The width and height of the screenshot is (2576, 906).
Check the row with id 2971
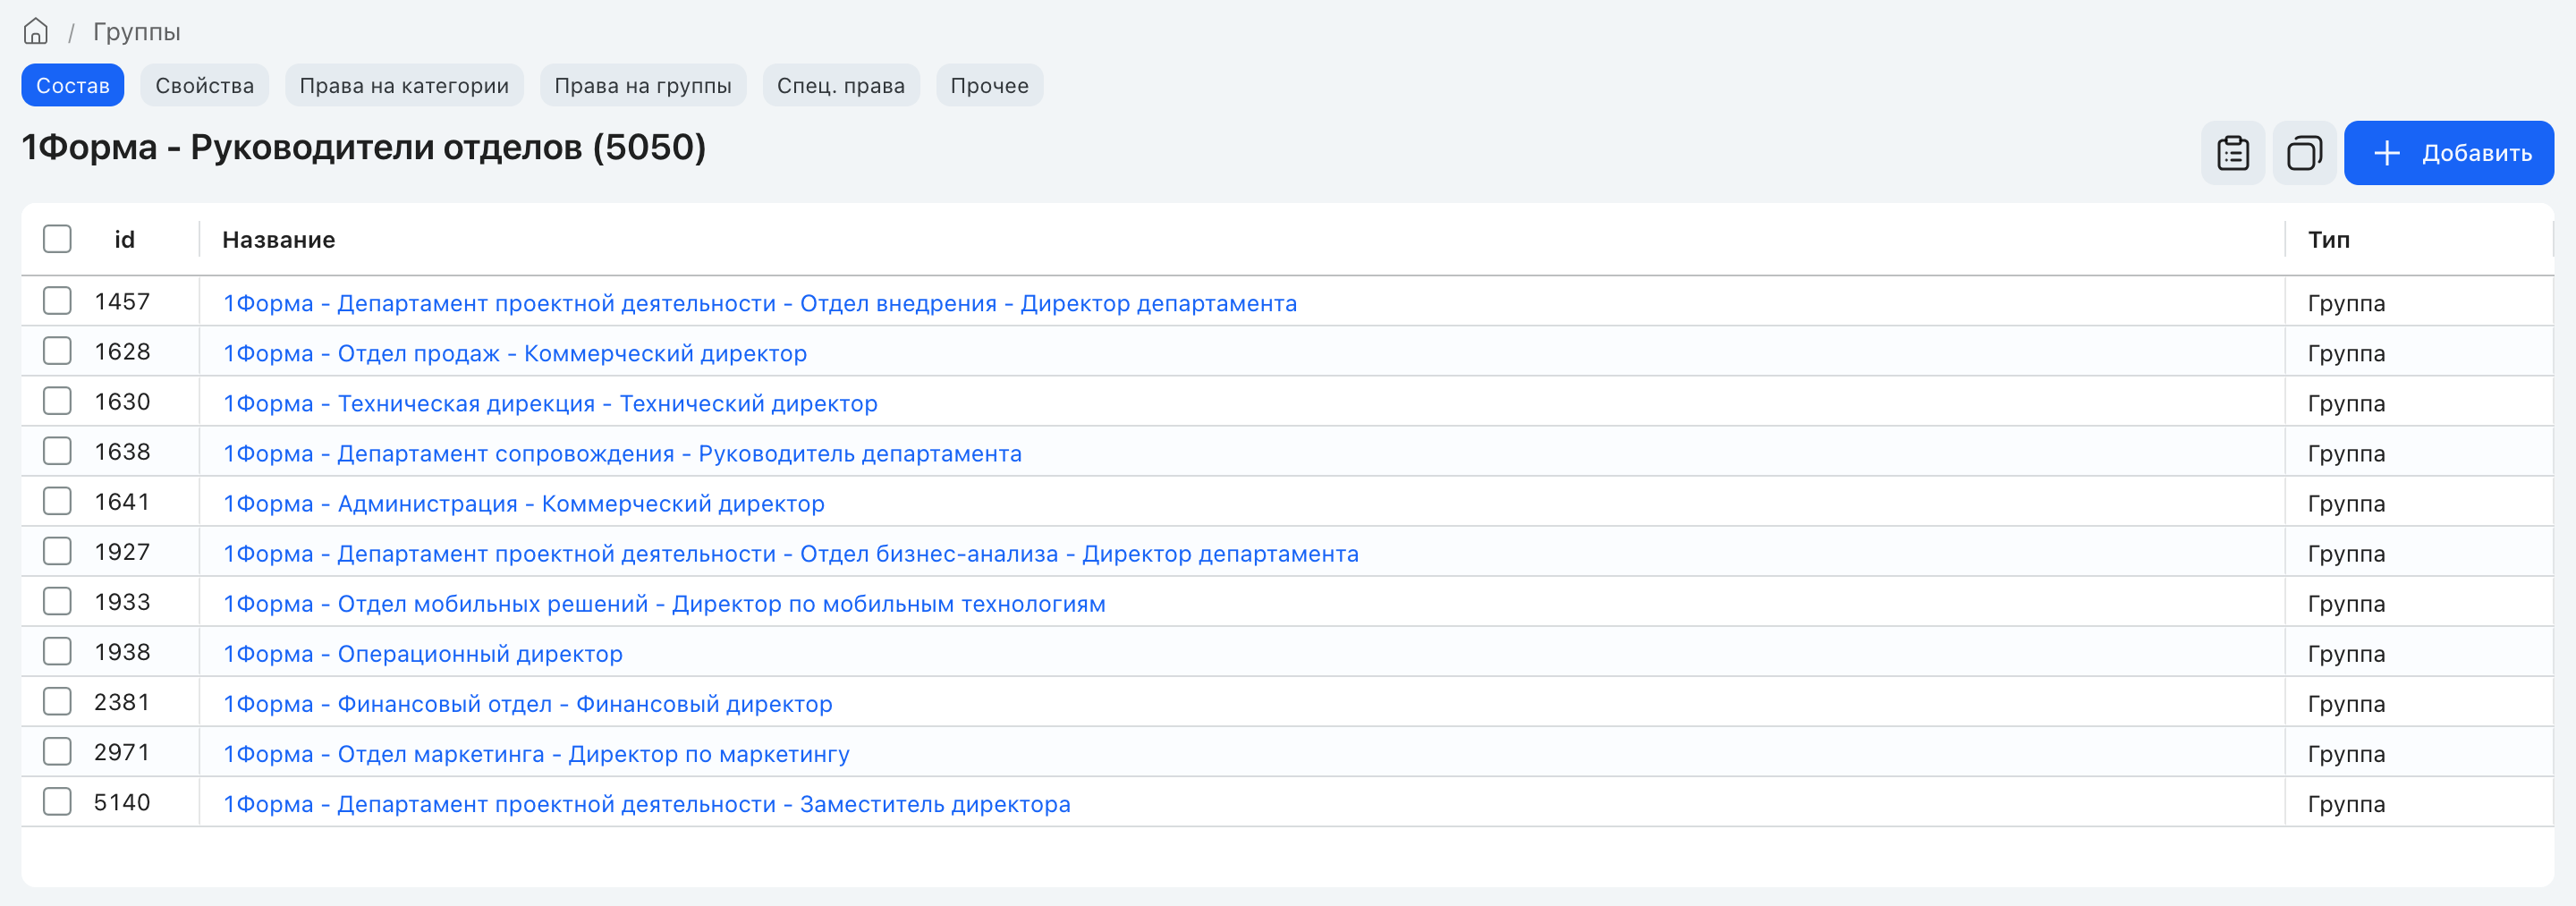pos(57,751)
